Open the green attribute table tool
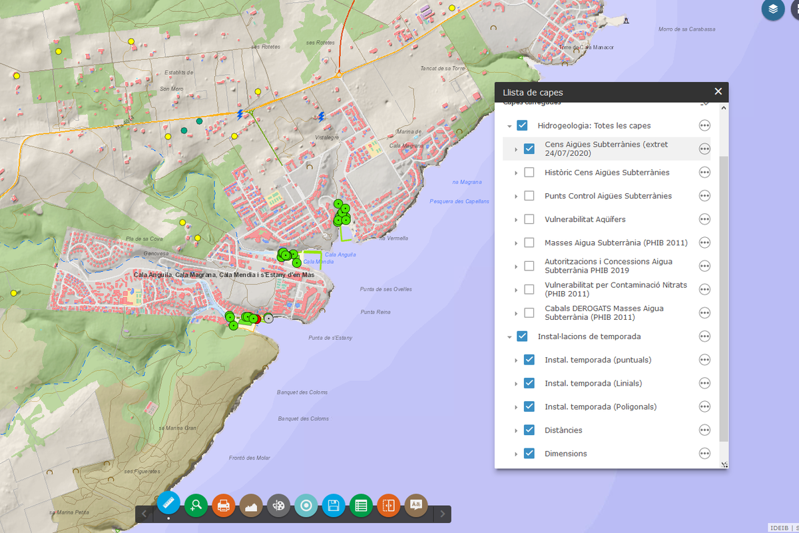Image resolution: width=799 pixels, height=533 pixels. (x=361, y=506)
